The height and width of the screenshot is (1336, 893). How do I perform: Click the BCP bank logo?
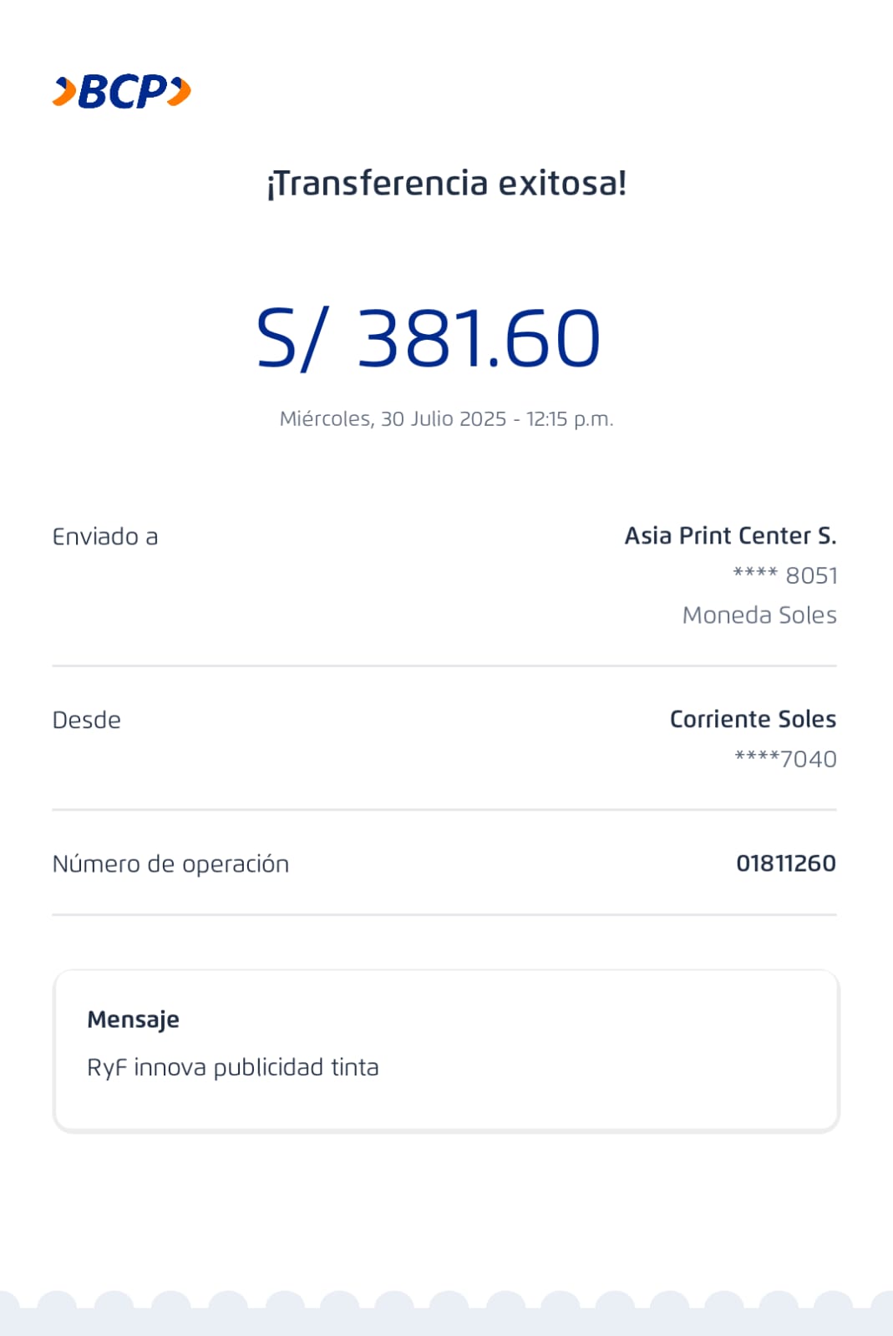tap(121, 92)
